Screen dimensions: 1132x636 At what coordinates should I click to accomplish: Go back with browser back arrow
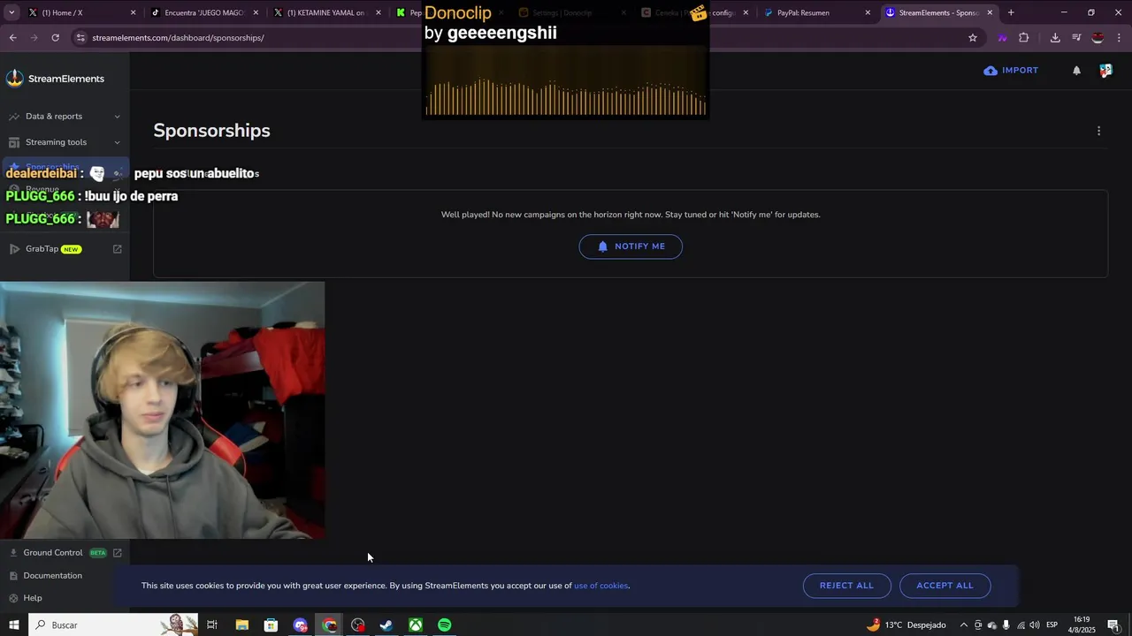[x=12, y=38]
